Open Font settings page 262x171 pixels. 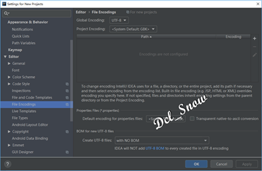click(16, 70)
